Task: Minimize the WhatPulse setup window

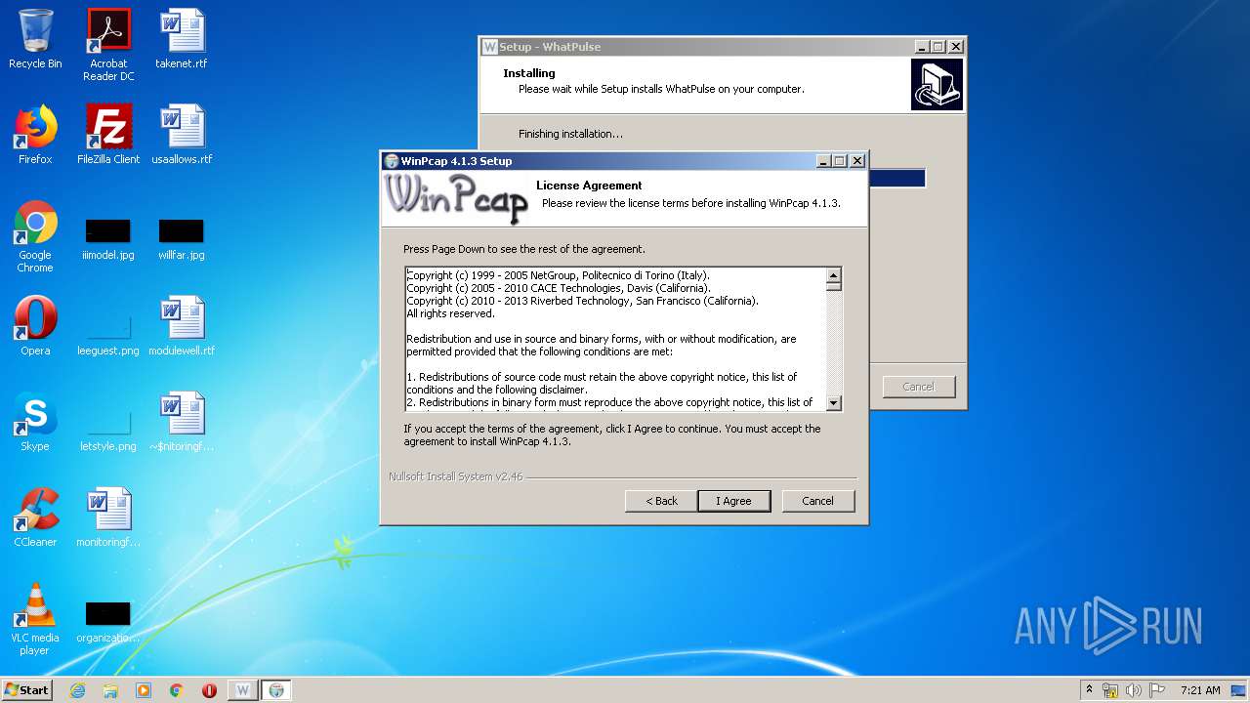Action: pos(923,47)
